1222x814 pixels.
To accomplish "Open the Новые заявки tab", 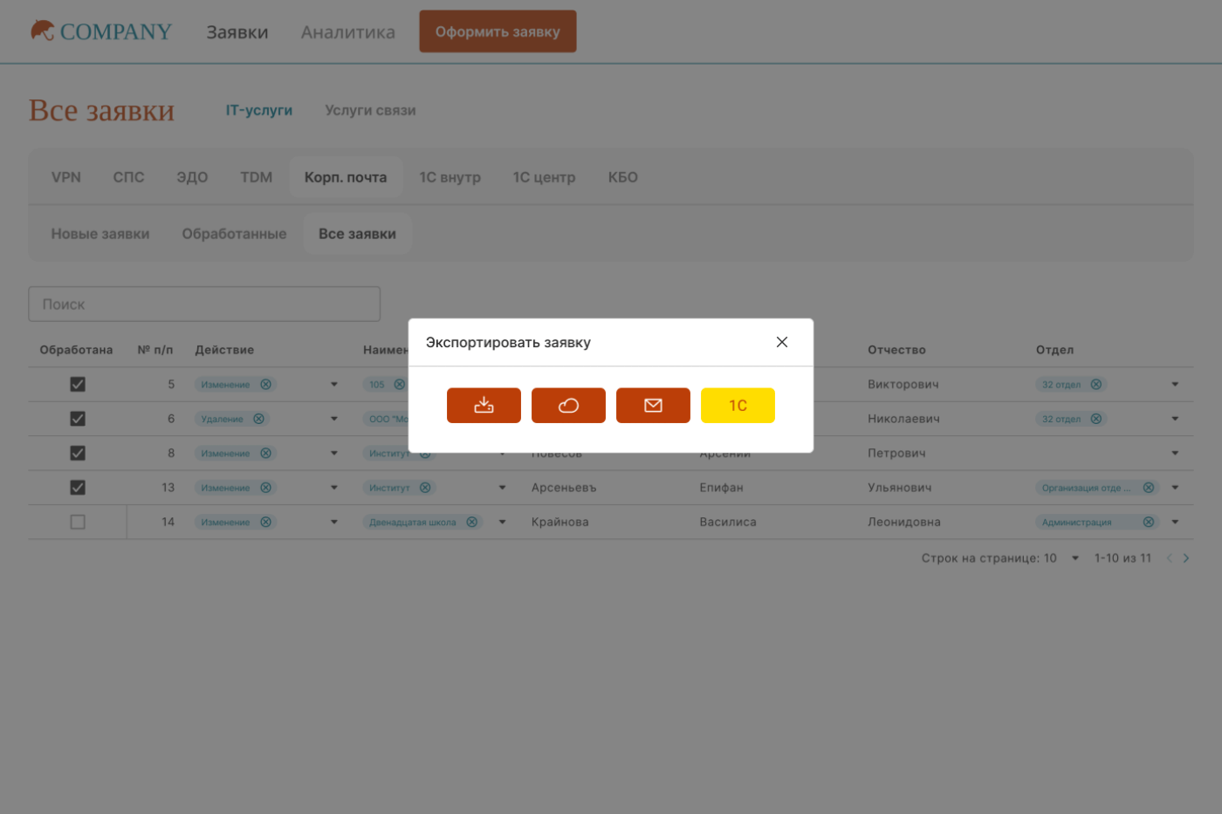I will (100, 234).
